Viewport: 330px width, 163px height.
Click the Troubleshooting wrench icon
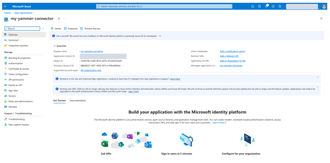click(6, 119)
